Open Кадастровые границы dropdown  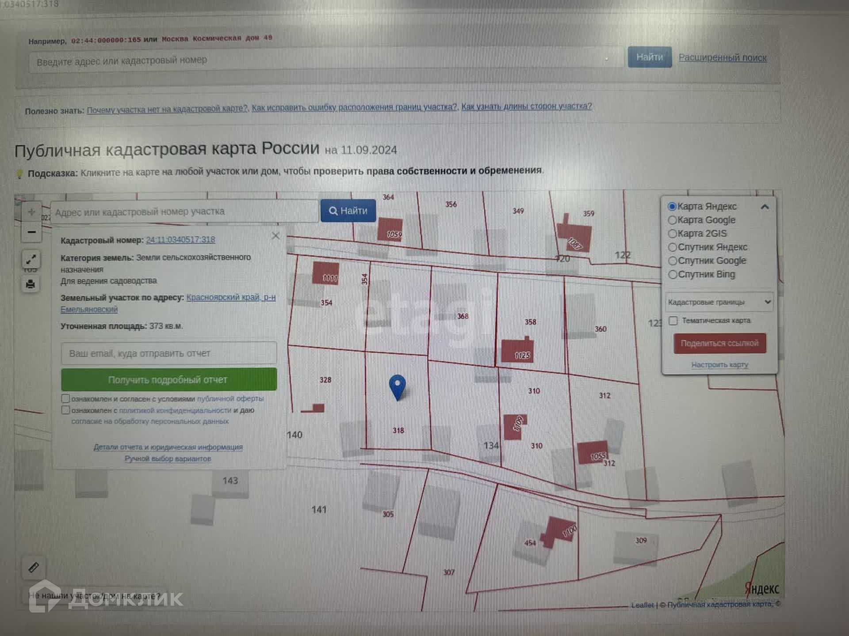coord(719,302)
